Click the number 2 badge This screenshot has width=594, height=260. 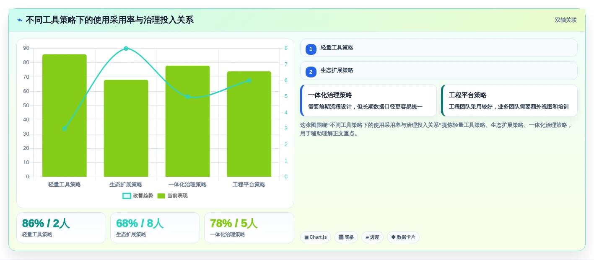coord(311,72)
